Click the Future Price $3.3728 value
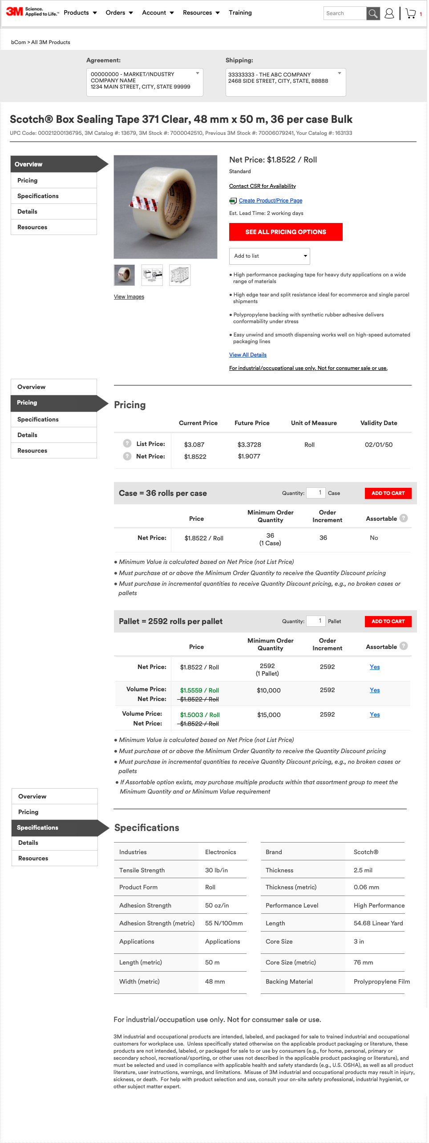The image size is (429, 1143). pos(249,445)
